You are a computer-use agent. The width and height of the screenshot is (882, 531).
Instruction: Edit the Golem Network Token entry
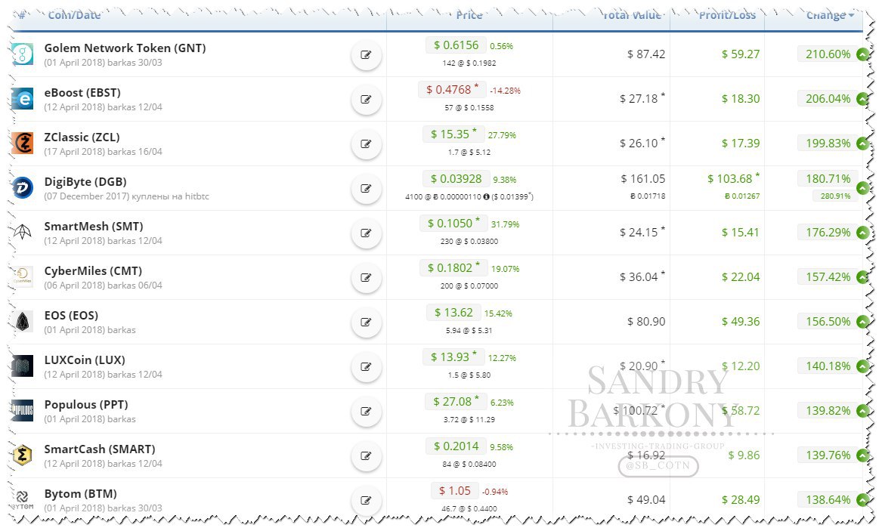tap(367, 55)
